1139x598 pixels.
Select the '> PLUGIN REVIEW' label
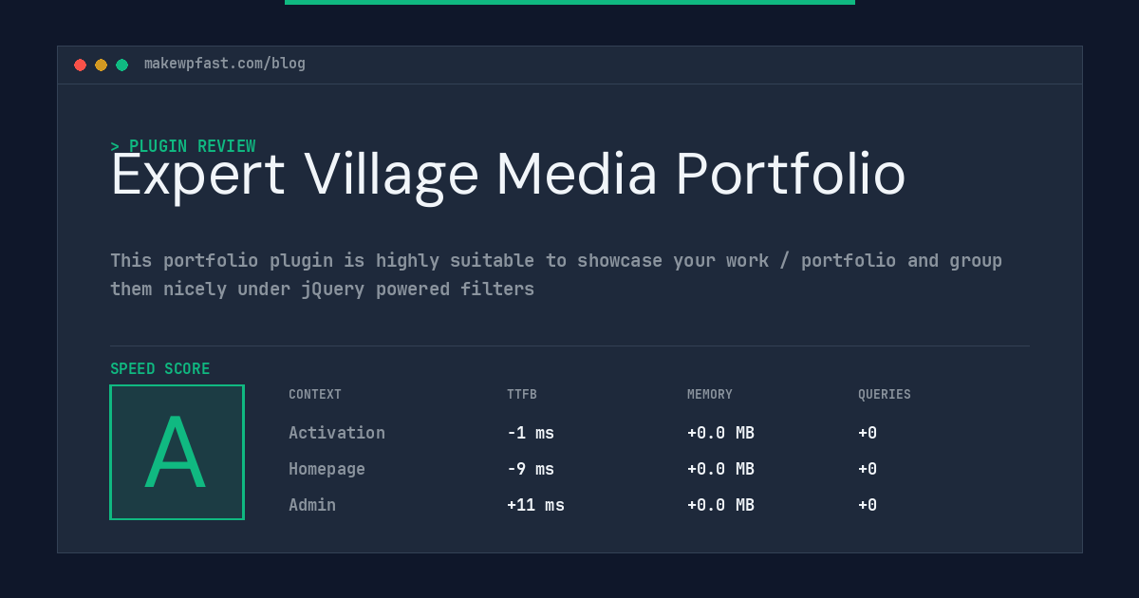183,146
